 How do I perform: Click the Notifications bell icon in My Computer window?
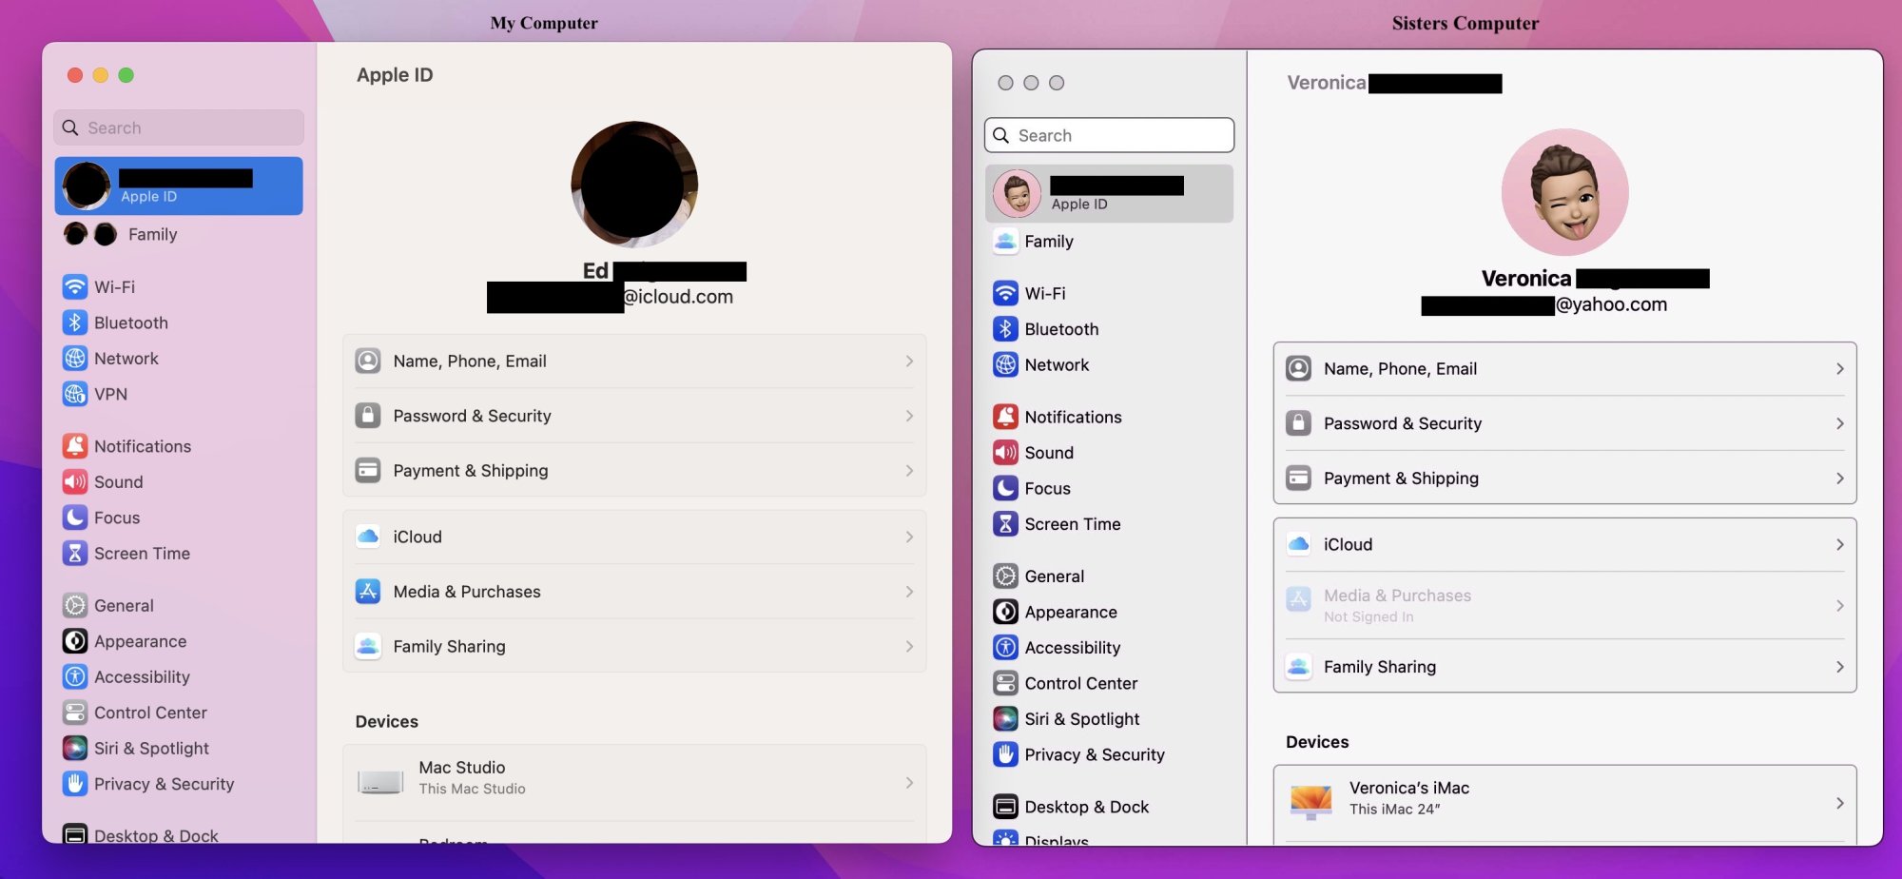(75, 446)
